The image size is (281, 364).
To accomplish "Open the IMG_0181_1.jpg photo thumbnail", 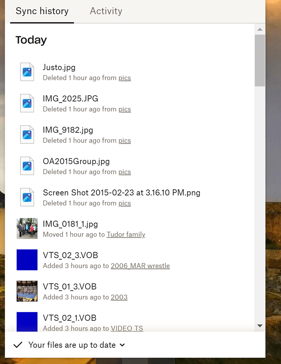I will pyautogui.click(x=27, y=228).
